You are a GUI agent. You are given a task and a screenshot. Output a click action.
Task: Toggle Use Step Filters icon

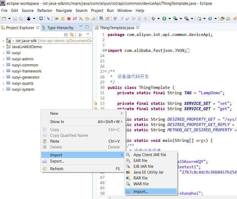[x=107, y=19]
